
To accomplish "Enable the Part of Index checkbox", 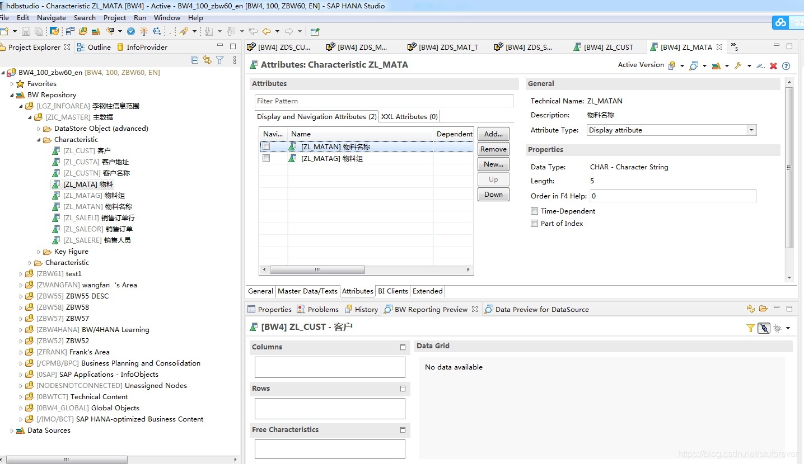I will point(534,224).
